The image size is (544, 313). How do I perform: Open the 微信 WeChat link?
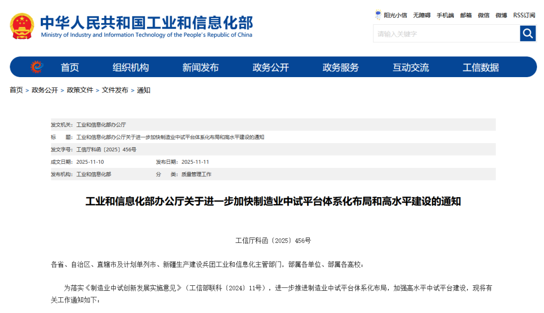484,15
